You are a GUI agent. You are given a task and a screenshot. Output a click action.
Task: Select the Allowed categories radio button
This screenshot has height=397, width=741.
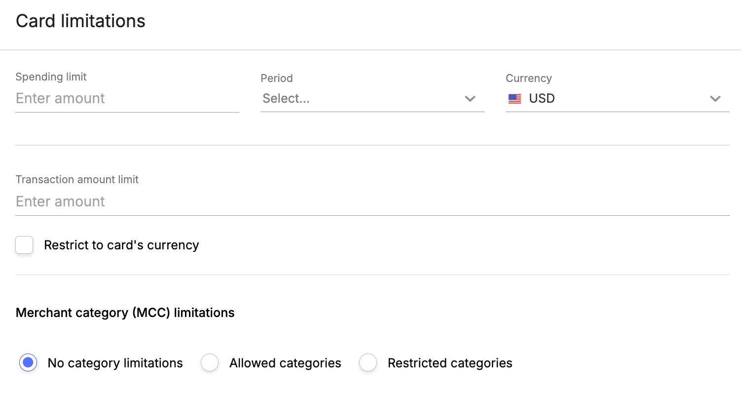(x=210, y=363)
